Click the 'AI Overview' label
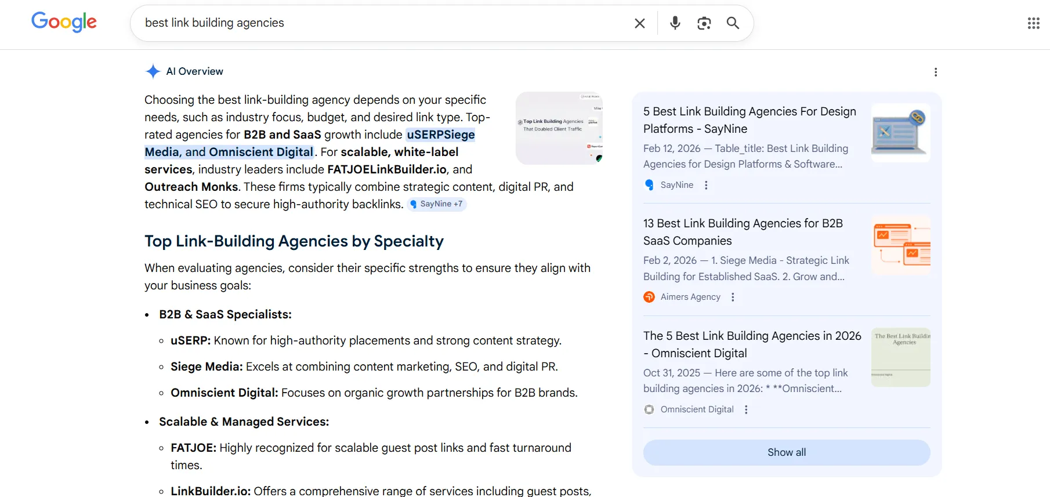The width and height of the screenshot is (1050, 497). click(x=195, y=71)
